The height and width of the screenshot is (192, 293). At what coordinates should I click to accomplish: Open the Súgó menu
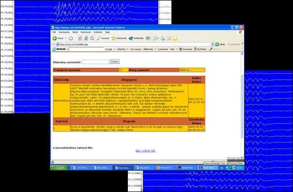pyautogui.click(x=107, y=32)
